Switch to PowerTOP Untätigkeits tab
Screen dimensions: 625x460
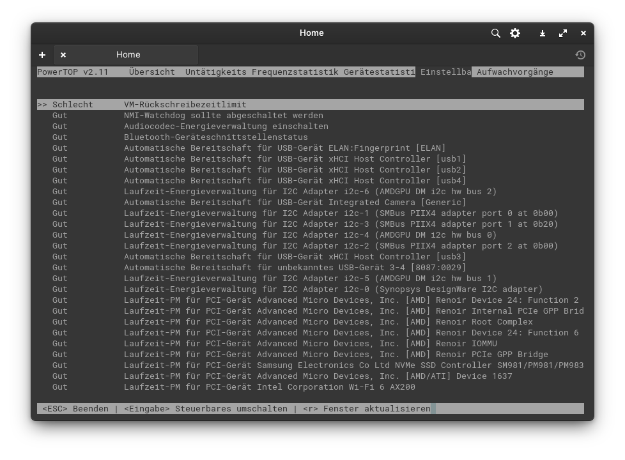(x=215, y=72)
